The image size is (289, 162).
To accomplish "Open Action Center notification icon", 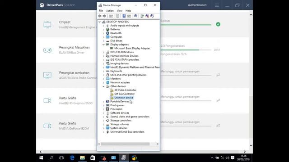I will pyautogui.click(x=233, y=158).
